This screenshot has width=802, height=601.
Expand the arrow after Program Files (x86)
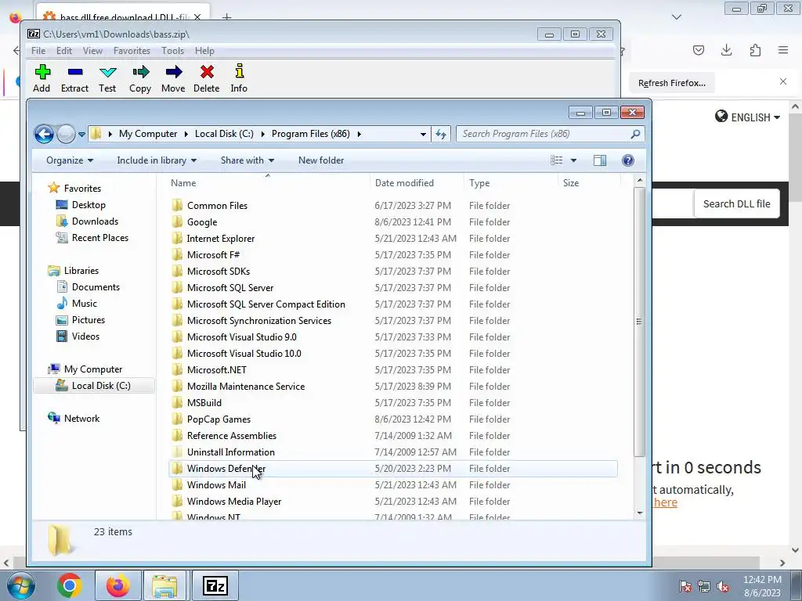coord(359,134)
